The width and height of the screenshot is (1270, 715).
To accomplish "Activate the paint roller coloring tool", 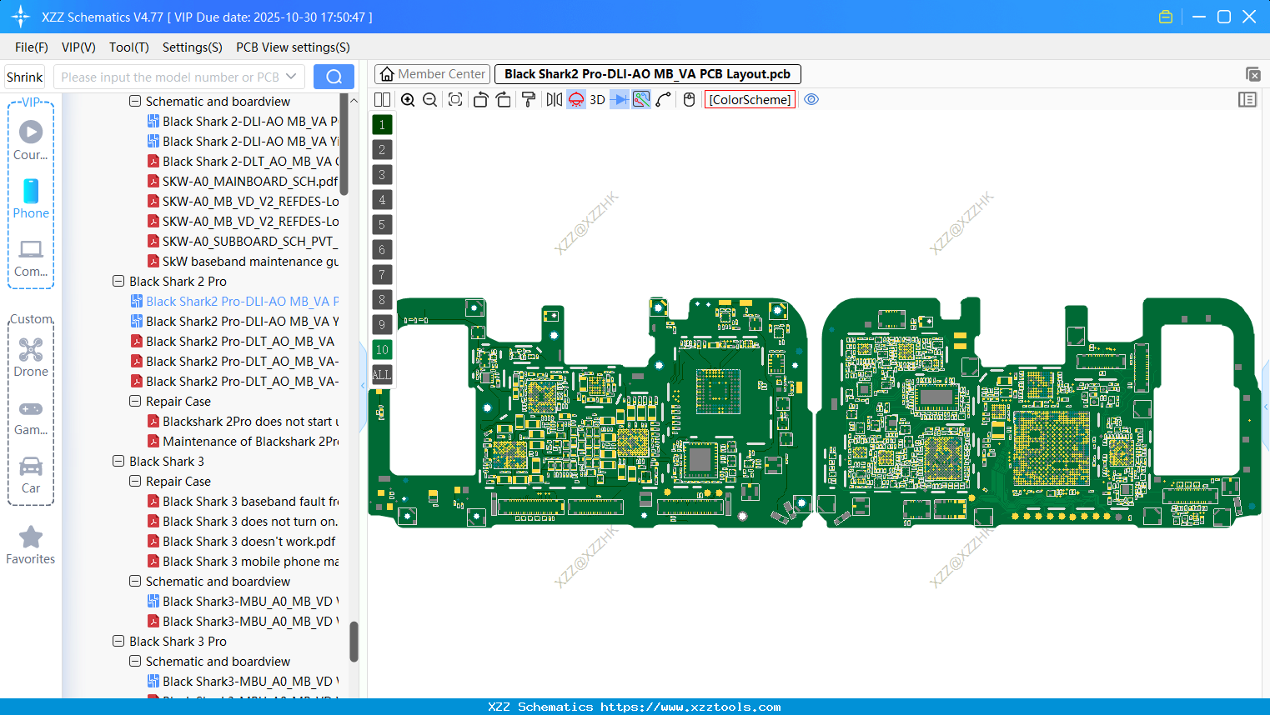I will (x=529, y=99).
